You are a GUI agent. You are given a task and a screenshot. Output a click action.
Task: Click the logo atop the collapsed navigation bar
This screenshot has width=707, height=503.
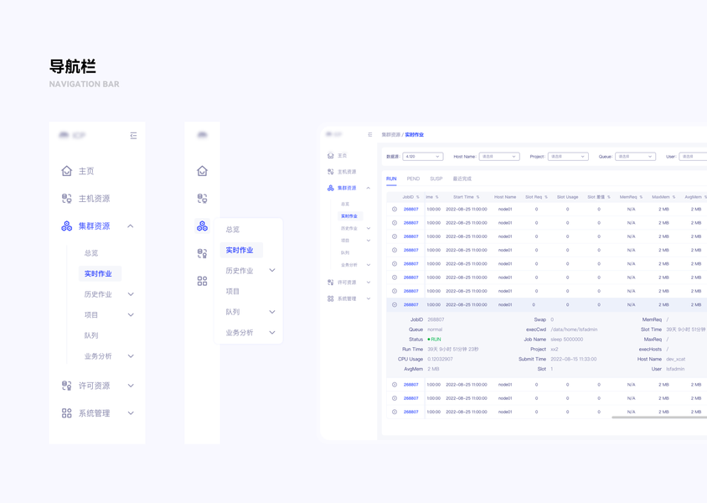203,135
